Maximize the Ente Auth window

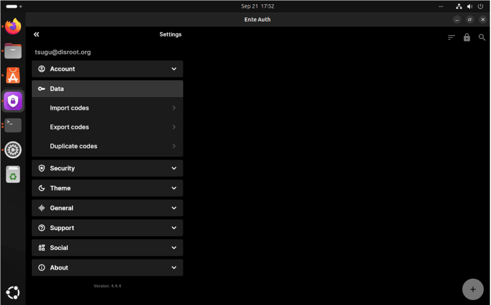pos(469,20)
